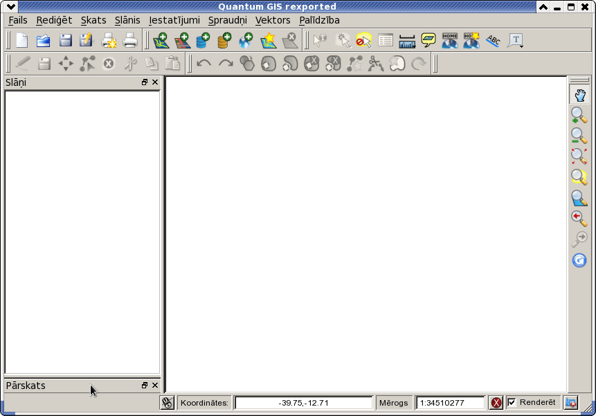Select the ABC labeling tool
Viewport: 596px width, 416px height.
(x=493, y=40)
